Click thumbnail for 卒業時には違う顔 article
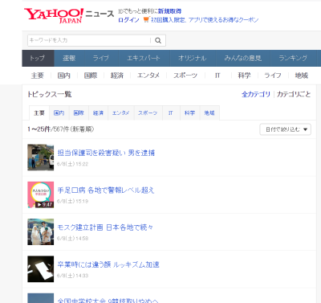The height and width of the screenshot is (303, 321). pyautogui.click(x=41, y=269)
